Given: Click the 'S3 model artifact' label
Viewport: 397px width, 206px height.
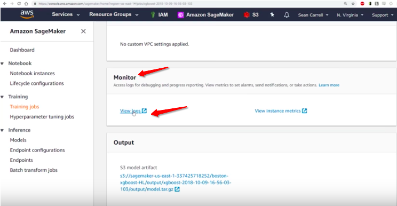Looking at the screenshot, I should pos(138,168).
